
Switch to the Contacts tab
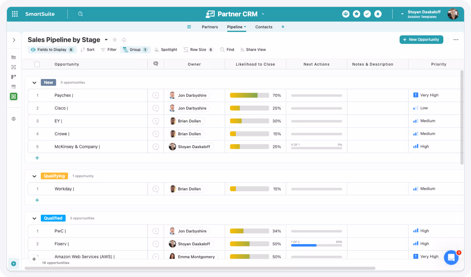(x=264, y=27)
